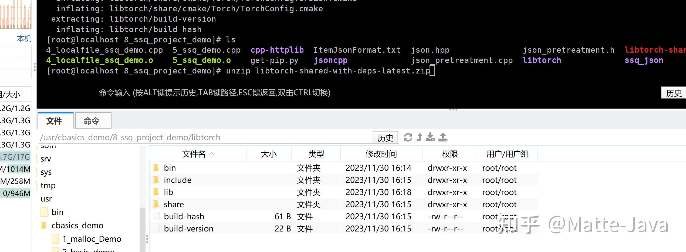Image resolution: width=686 pixels, height=252 pixels.
Task: Click cpp-httplib in terminal listing
Action: 277,50
